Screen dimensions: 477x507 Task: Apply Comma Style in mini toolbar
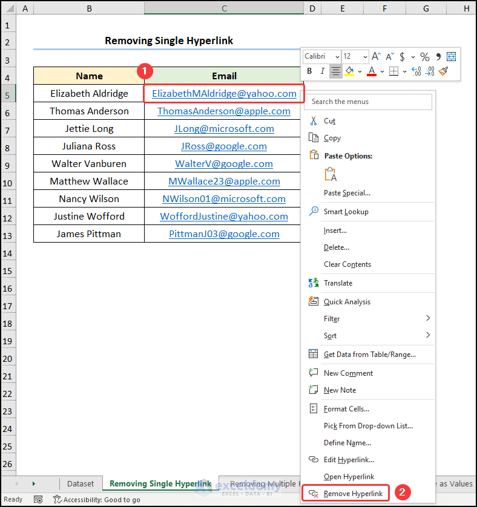438,57
